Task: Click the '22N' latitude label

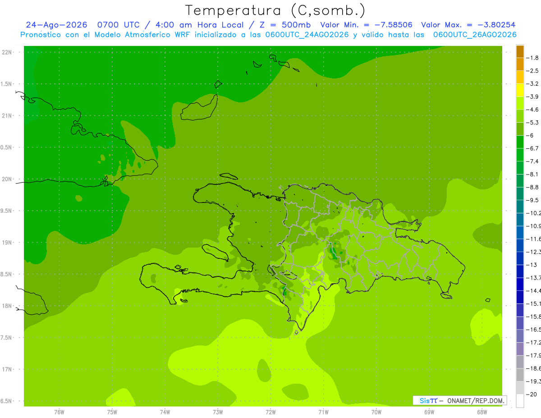Action: (x=7, y=52)
